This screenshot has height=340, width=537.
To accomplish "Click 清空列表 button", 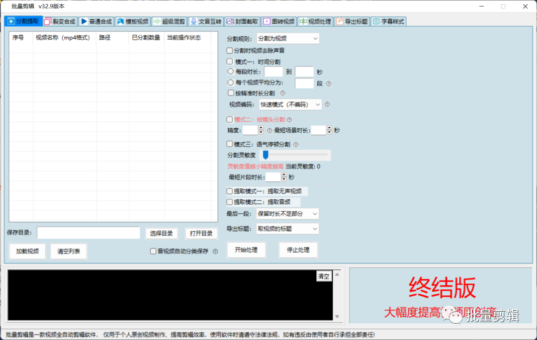I will (x=69, y=252).
